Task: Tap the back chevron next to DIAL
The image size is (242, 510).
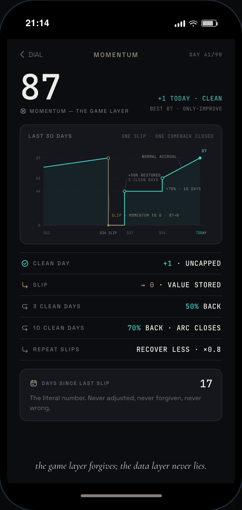Action: 22,54
